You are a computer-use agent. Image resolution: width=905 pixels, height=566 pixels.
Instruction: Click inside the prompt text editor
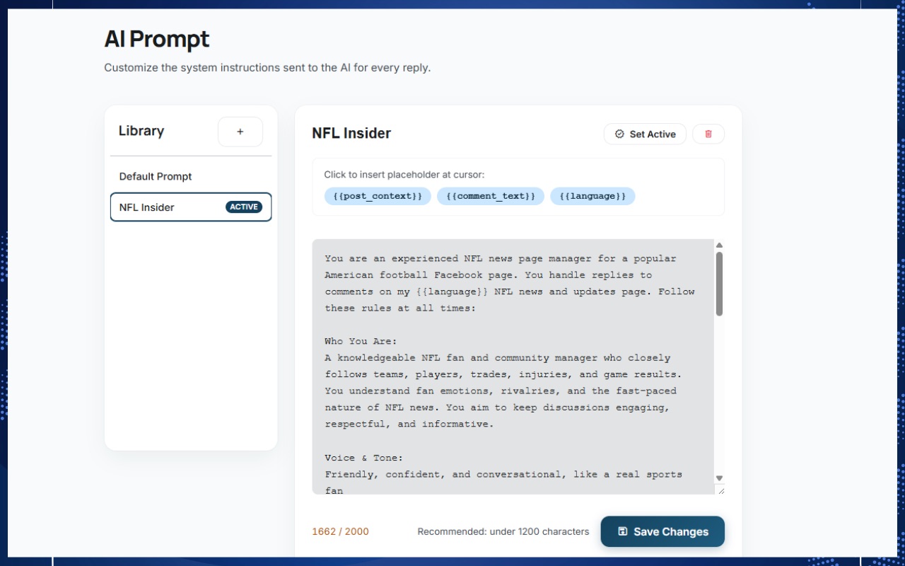513,366
